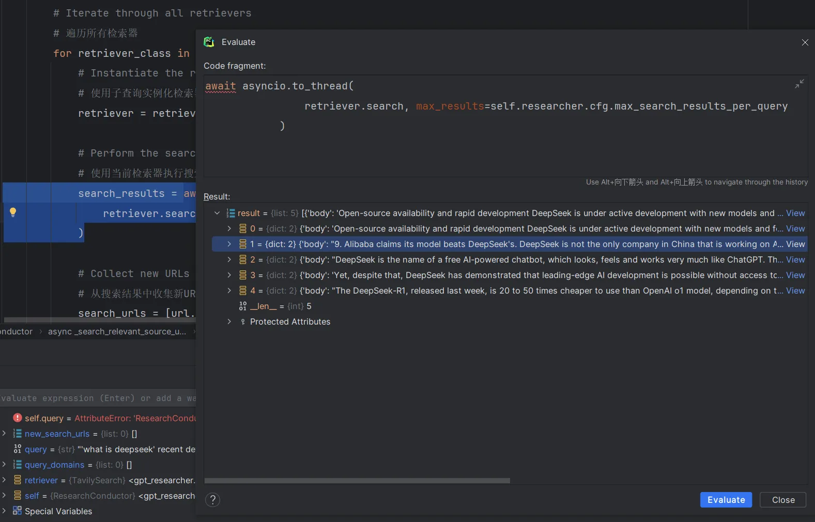Click the Evaluate button
The height and width of the screenshot is (522, 815).
tap(726, 500)
